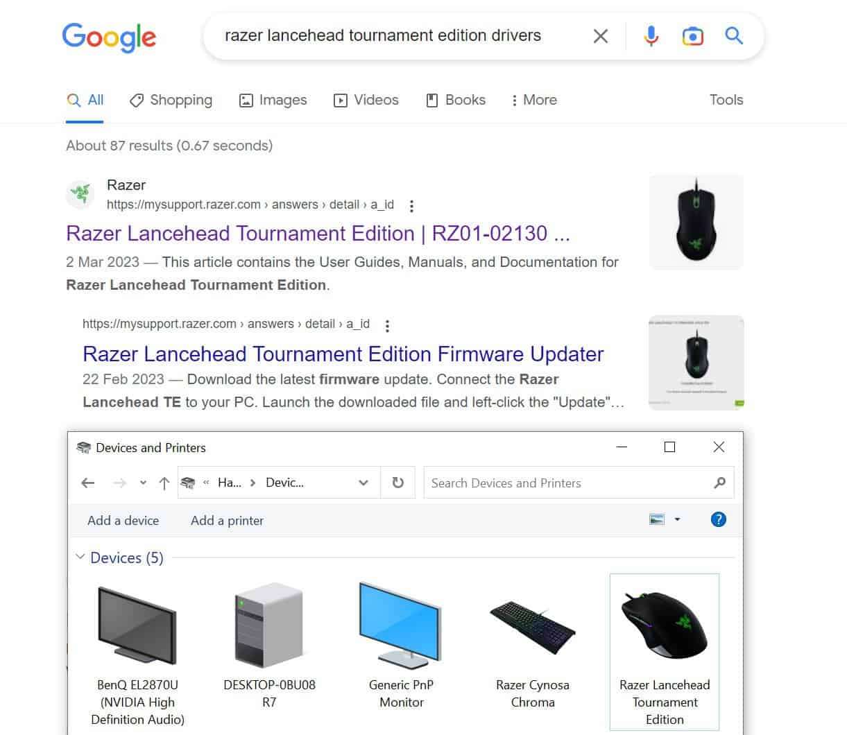Viewport: 847px width, 735px height.
Task: Select the Generic PnP Monitor device
Action: (401, 645)
